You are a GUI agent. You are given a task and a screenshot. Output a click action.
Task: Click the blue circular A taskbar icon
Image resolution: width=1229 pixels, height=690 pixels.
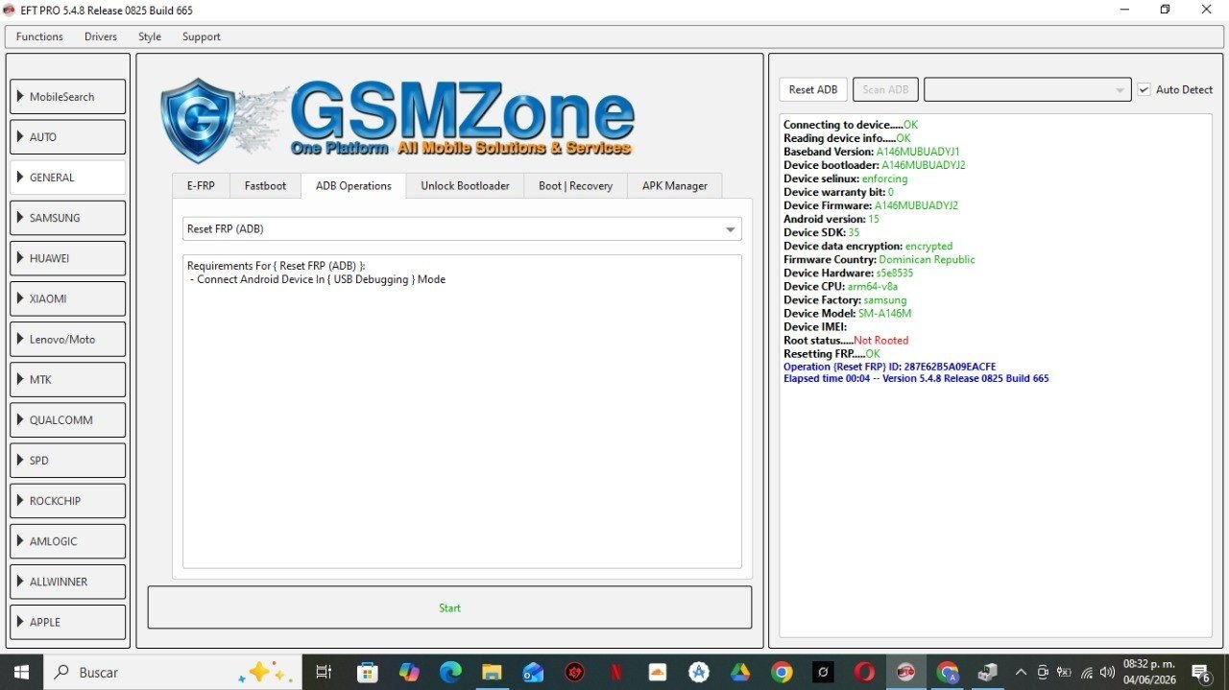pyautogui.click(x=699, y=672)
